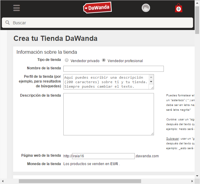200x184 pixels.
Task: Click the magnifying glass search icon
Action: [7, 23]
